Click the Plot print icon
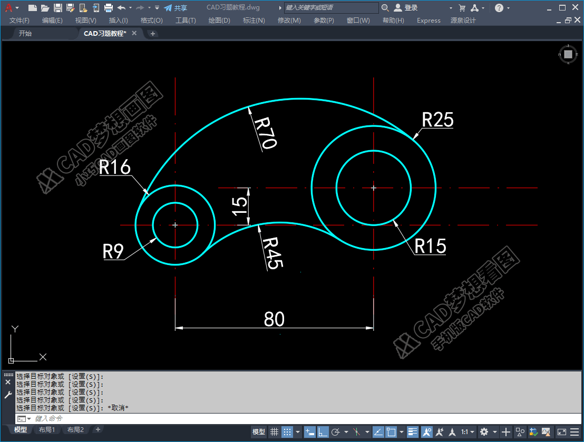This screenshot has height=442, width=584. [x=109, y=7]
